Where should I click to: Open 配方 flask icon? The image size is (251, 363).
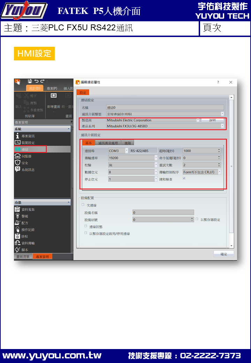17,223
